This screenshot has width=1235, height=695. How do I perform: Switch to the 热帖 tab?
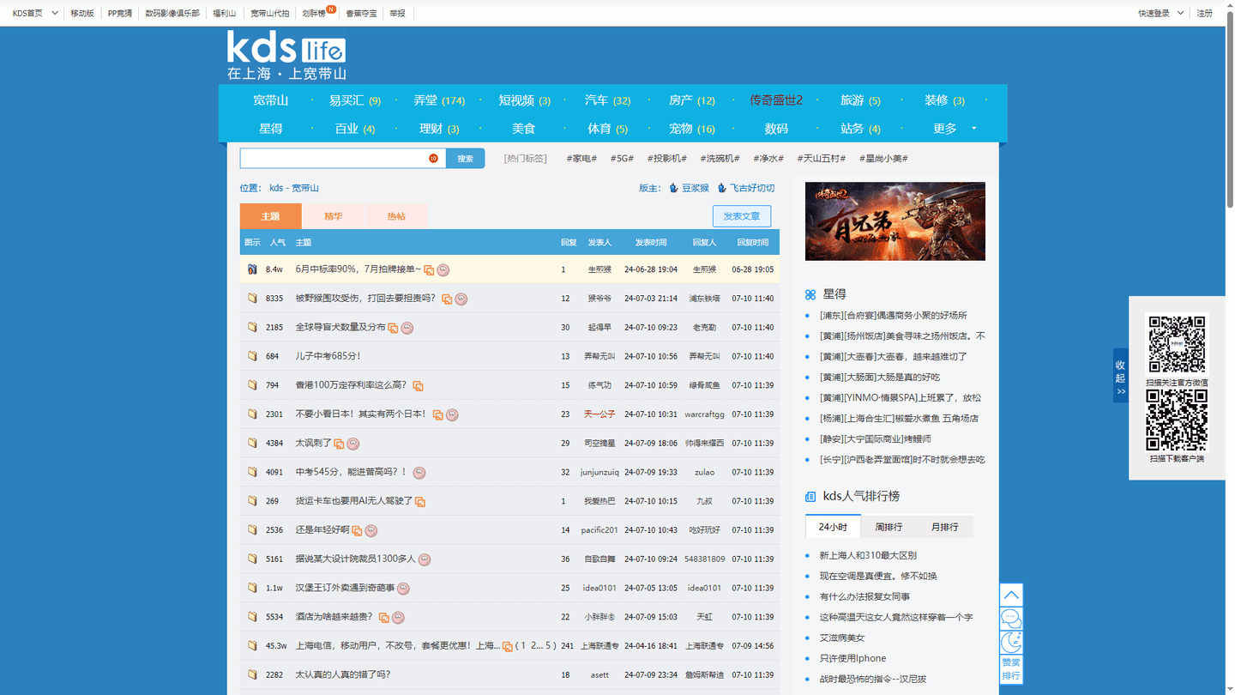(x=396, y=216)
